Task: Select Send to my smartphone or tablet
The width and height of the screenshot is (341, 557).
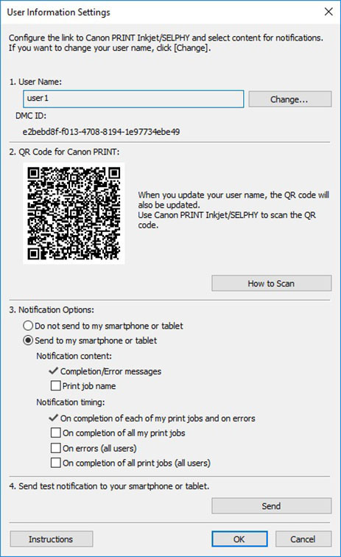Action: (x=28, y=340)
